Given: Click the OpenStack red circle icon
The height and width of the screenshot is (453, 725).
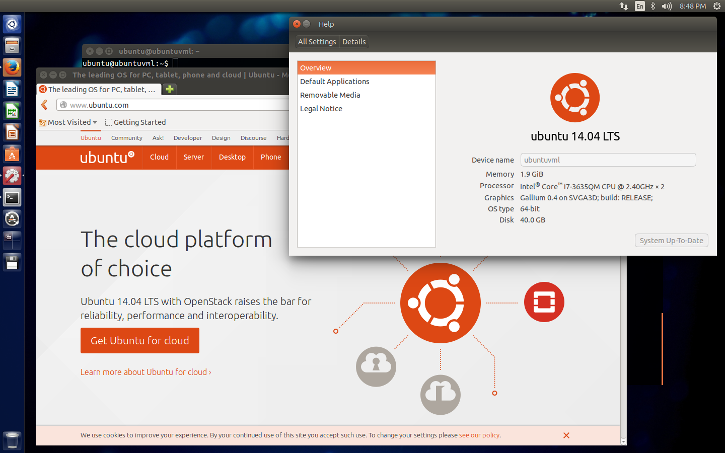Looking at the screenshot, I should 544,302.
